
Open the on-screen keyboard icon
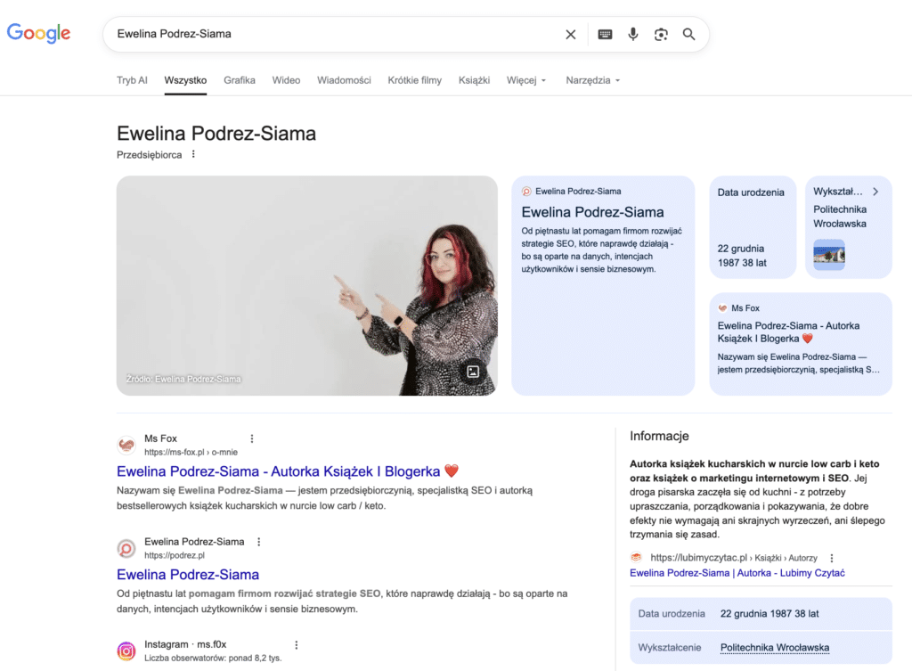tap(605, 35)
